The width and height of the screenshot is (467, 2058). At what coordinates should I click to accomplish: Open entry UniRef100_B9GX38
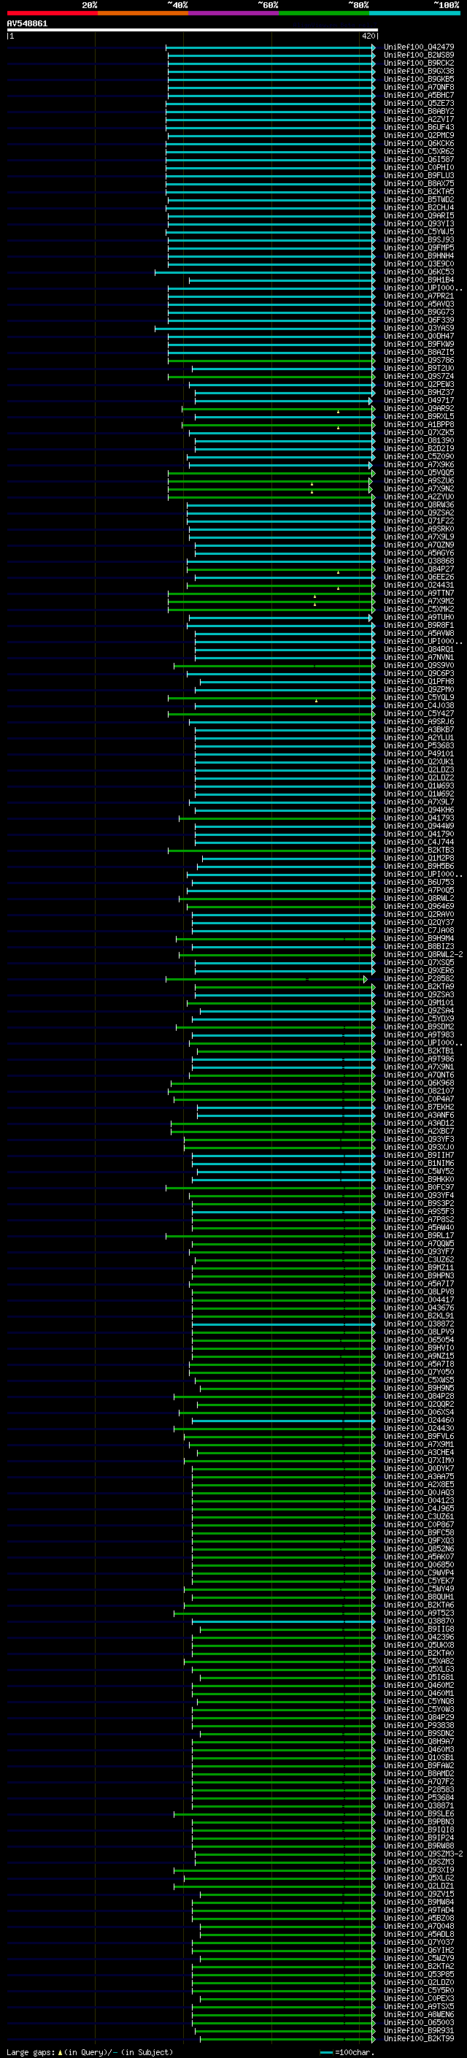[418, 71]
